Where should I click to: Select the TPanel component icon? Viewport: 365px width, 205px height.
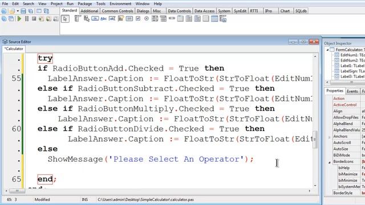tap(206, 19)
